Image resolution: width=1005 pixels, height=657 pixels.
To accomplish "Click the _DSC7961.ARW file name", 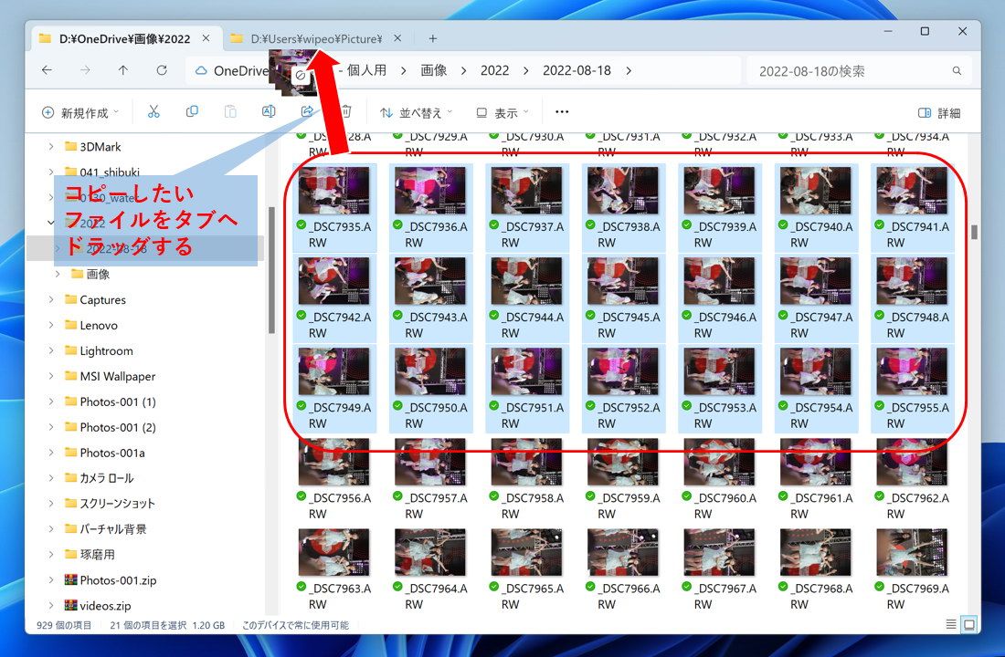I will pyautogui.click(x=821, y=506).
